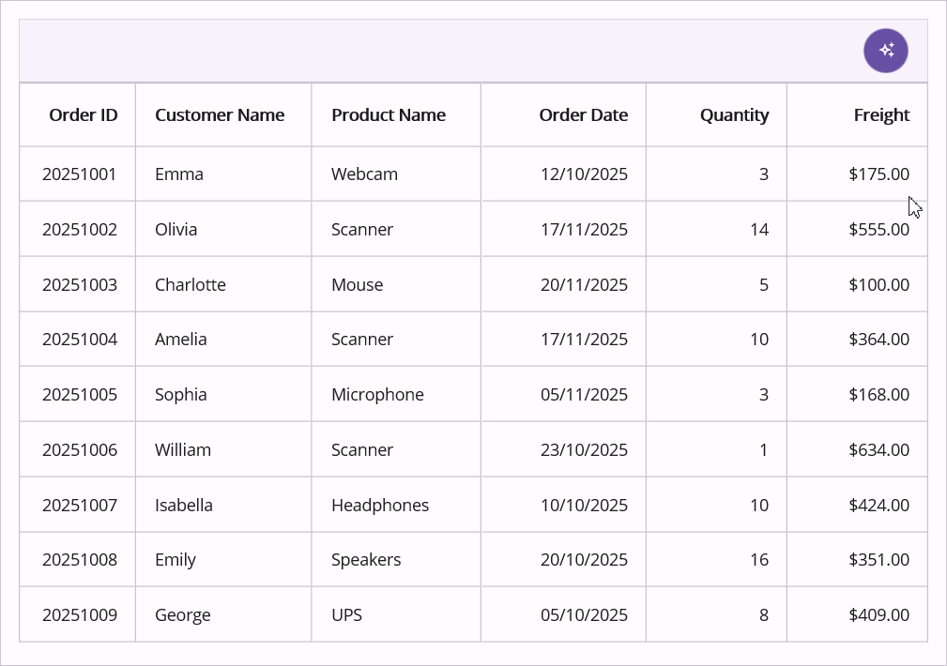Select the Mouse product cell
This screenshot has height=666, width=947.
[358, 285]
